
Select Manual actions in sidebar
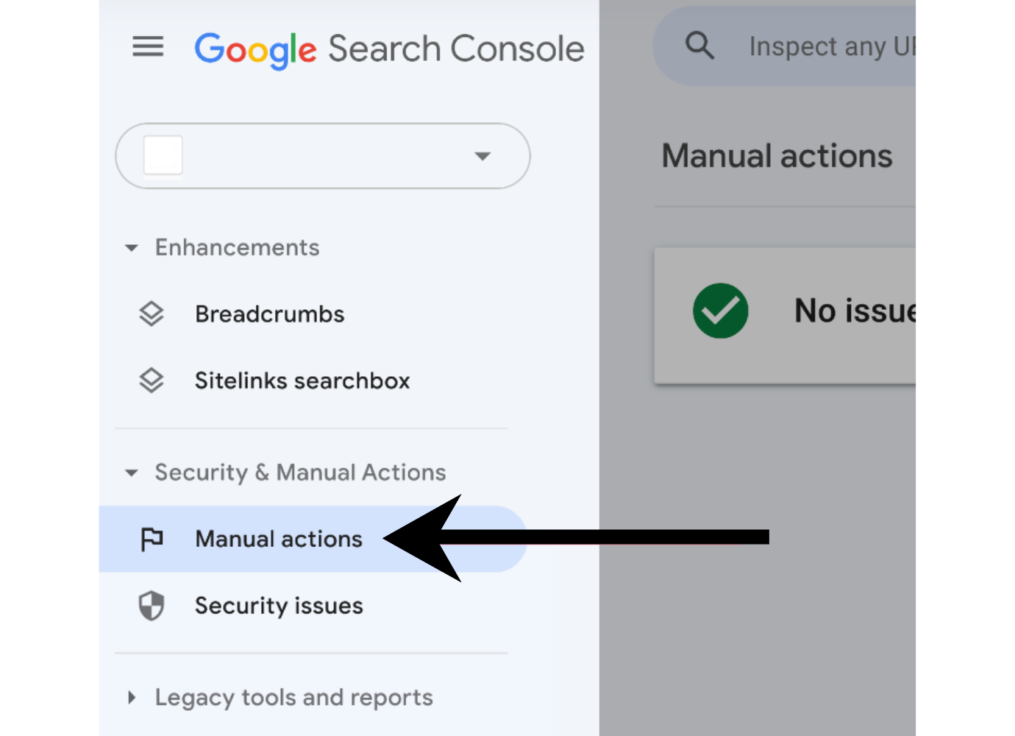pyautogui.click(x=279, y=539)
